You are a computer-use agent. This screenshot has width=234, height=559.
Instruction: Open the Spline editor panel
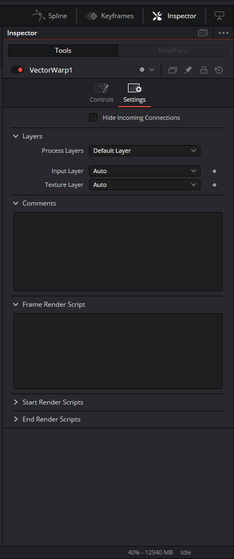(49, 16)
